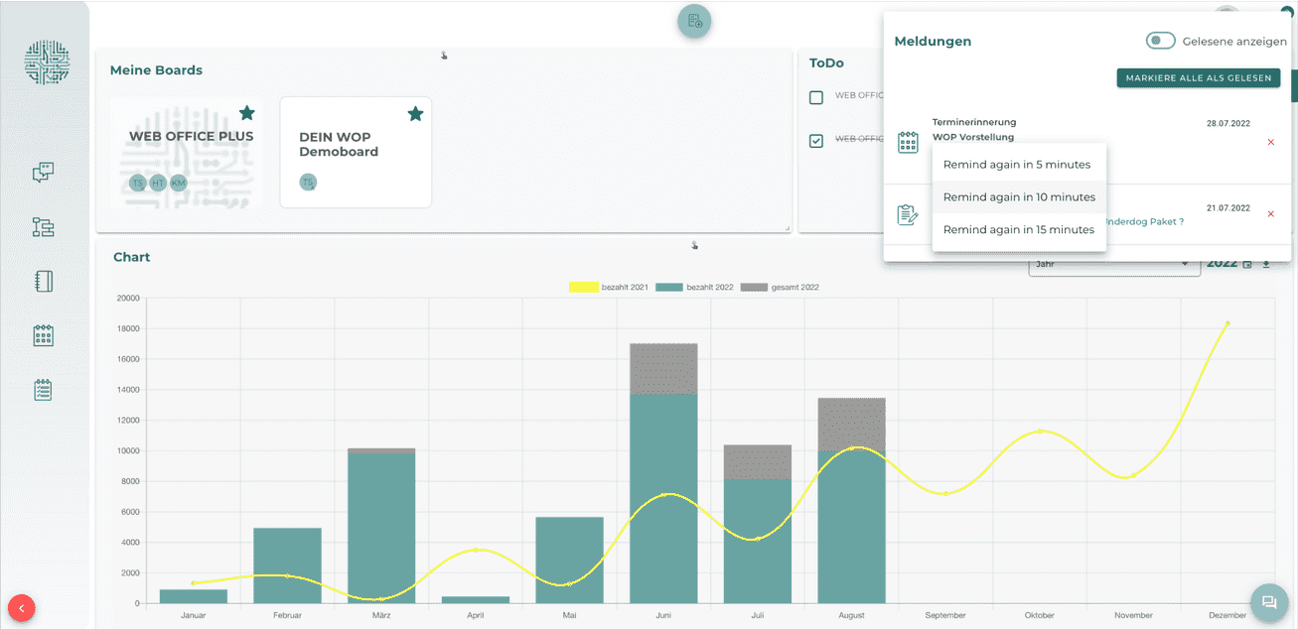The width and height of the screenshot is (1298, 629).
Task: Open the hierarchy structure sidebar icon
Action: pos(43,227)
